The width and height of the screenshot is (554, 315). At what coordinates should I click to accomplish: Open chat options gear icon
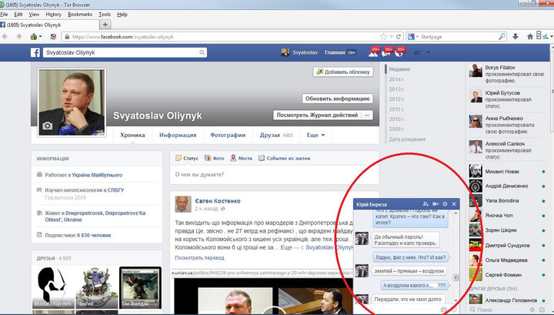coord(446,203)
